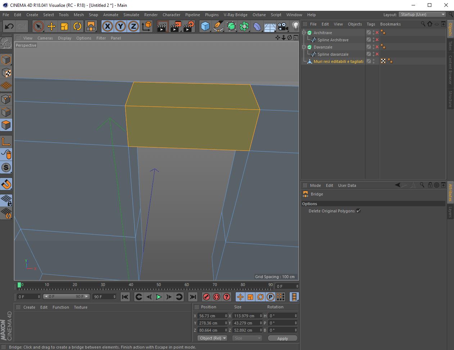Toggle Architrave generator red X enable mark
This screenshot has height=350, width=454.
coord(377,33)
